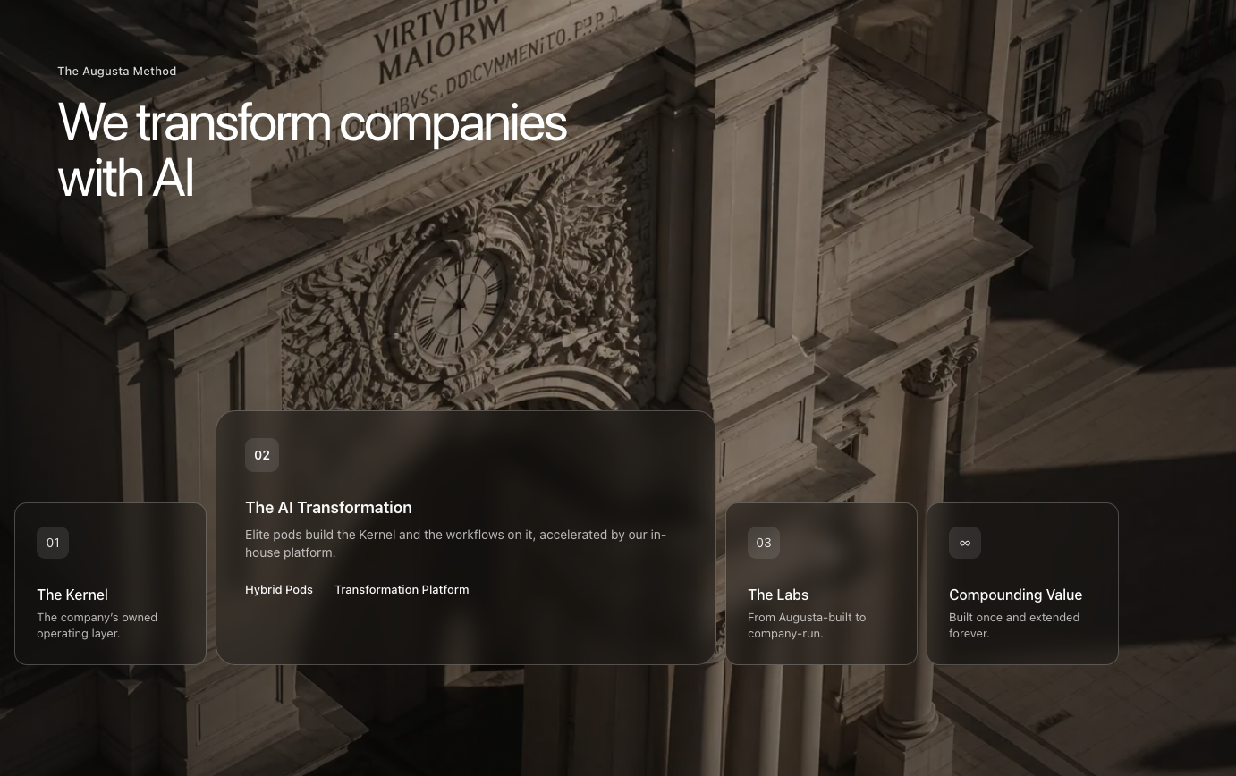The width and height of the screenshot is (1236, 776).
Task: Open the Hybrid Pods link
Action: click(279, 590)
